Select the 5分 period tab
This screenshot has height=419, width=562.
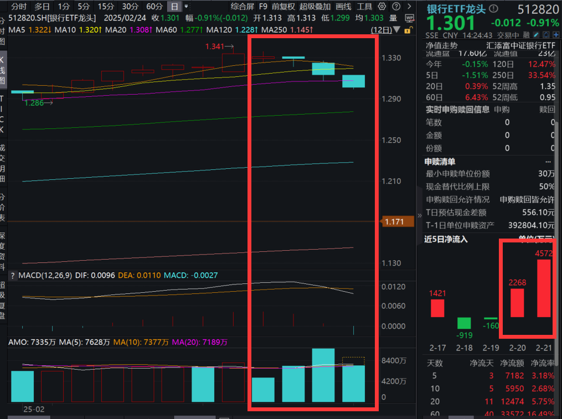click(84, 7)
